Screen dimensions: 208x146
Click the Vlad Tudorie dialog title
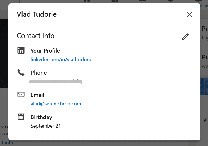click(36, 14)
